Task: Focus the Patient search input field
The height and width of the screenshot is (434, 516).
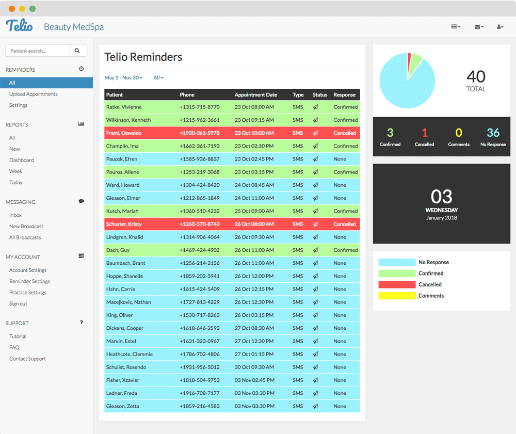Action: pos(38,51)
